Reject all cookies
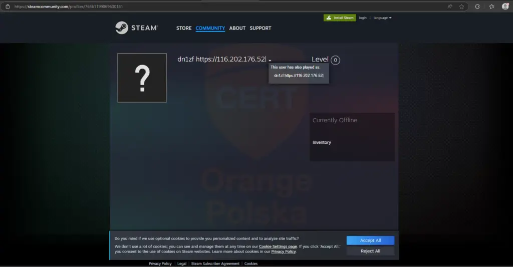This screenshot has width=513, height=267. tap(370, 251)
